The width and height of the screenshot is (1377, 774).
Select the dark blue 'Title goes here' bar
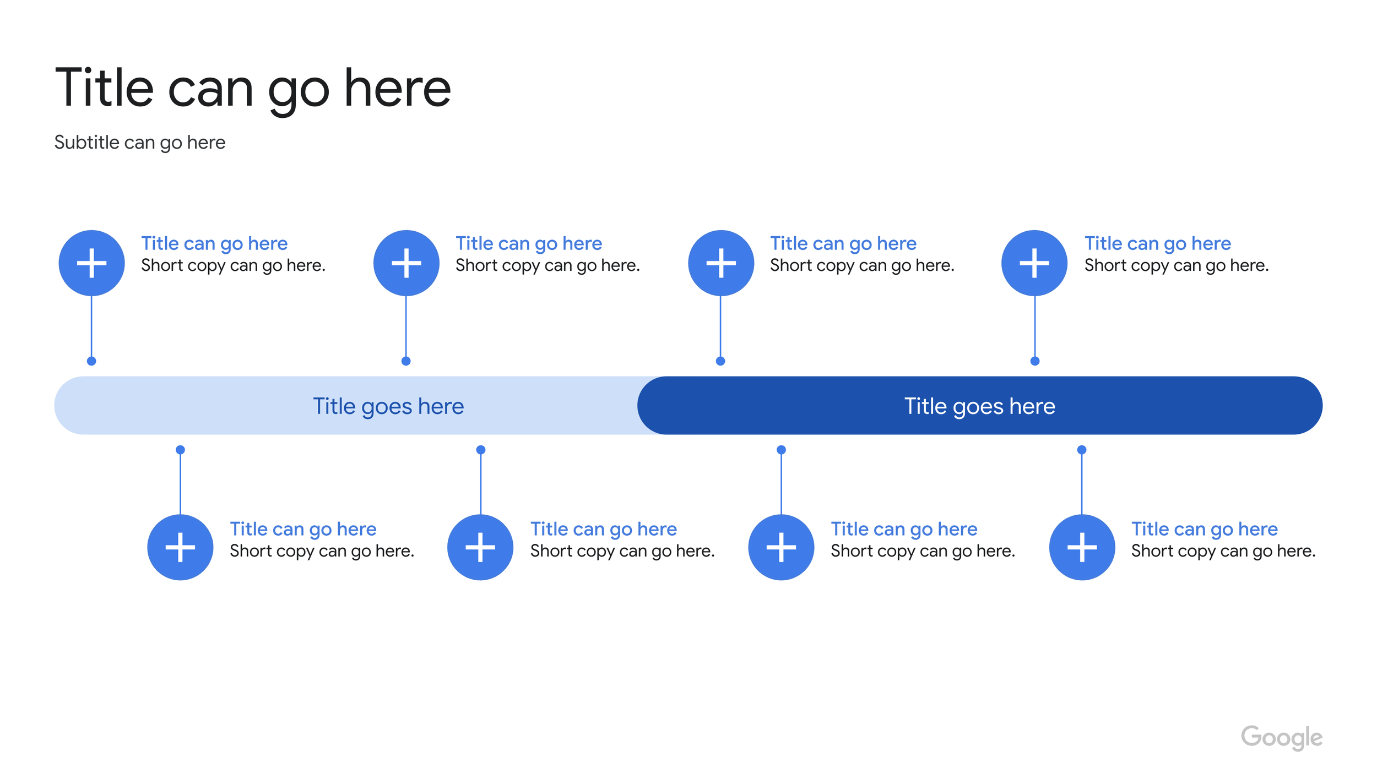(980, 406)
